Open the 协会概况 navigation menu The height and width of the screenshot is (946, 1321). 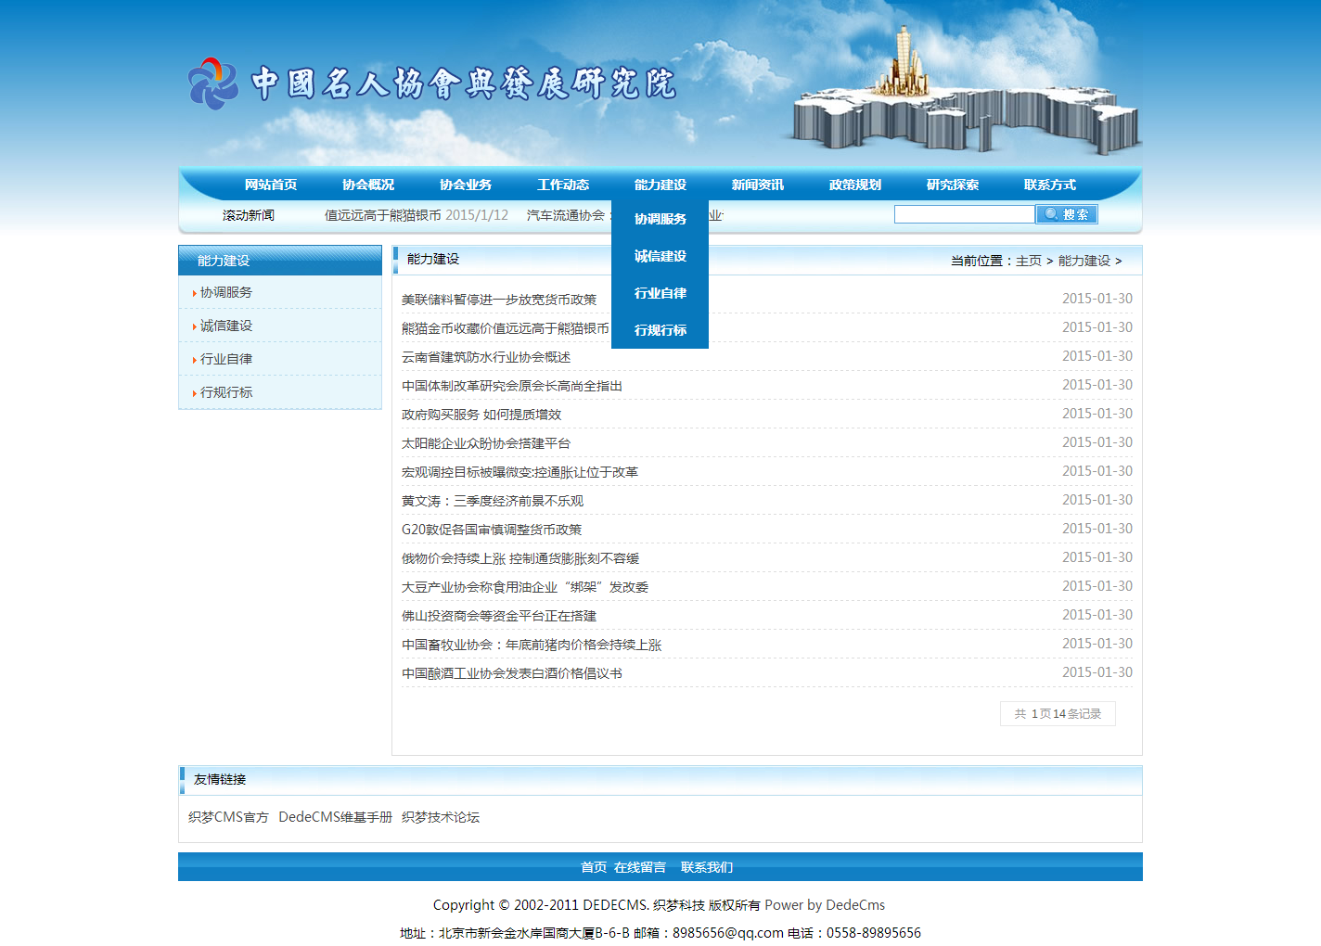368,185
